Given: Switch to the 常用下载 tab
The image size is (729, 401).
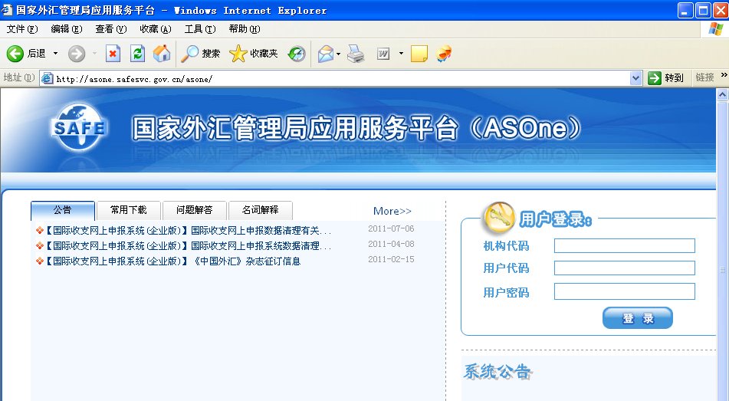Looking at the screenshot, I should (129, 210).
